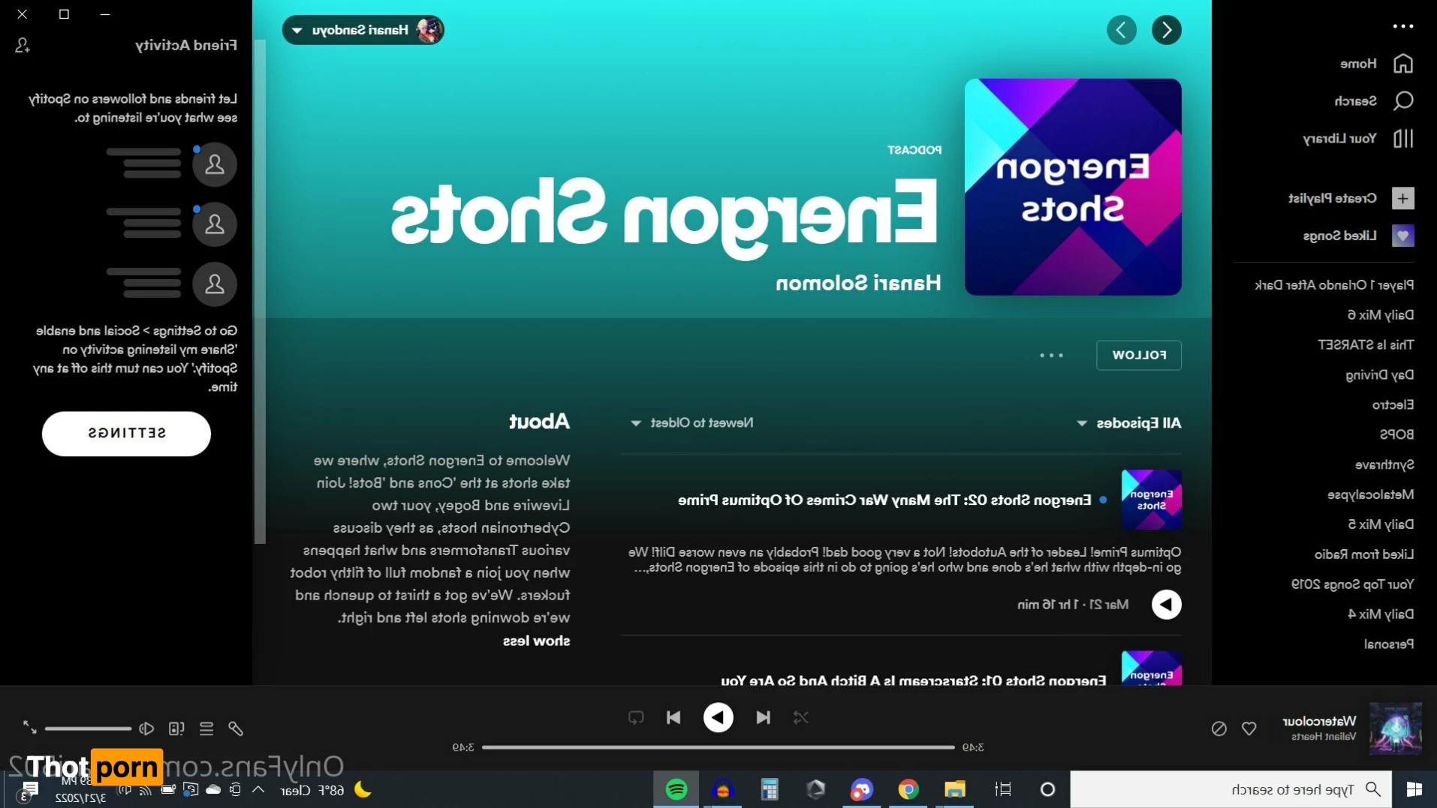Viewport: 1437px width, 808px height.
Task: Click the add friend icon in Friend Activity
Action: pos(23,46)
